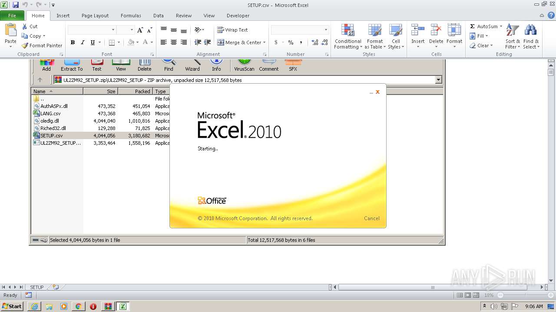Top-align cell contents

(x=164, y=30)
